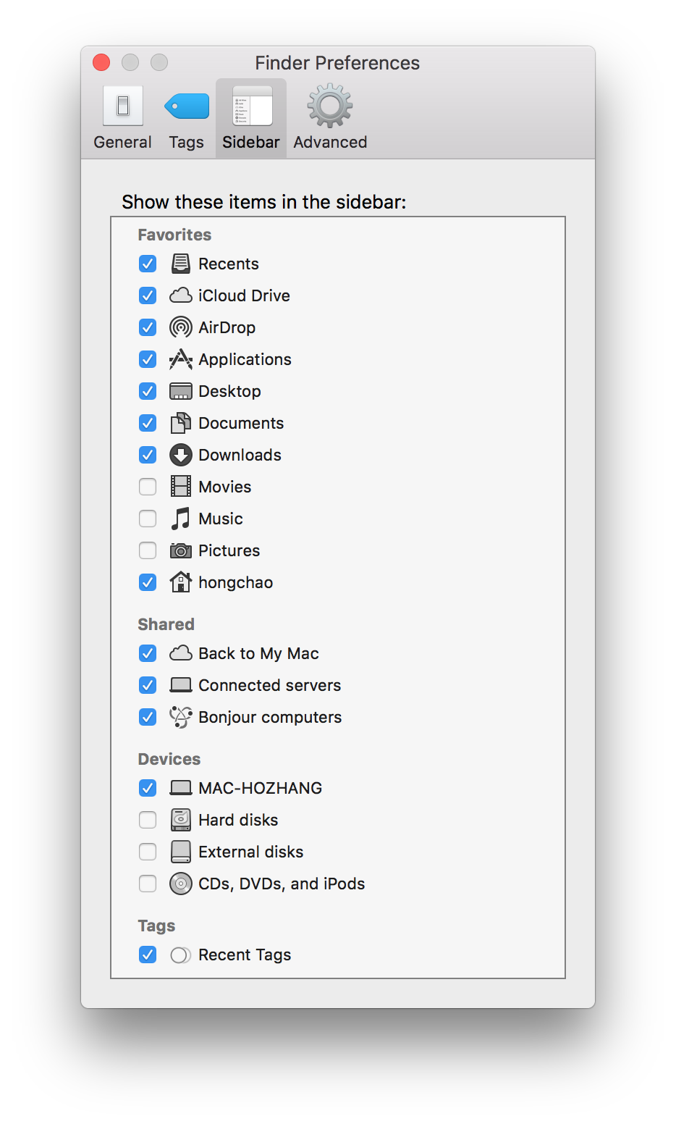Uncheck Connected servers
The width and height of the screenshot is (676, 1124).
(147, 685)
